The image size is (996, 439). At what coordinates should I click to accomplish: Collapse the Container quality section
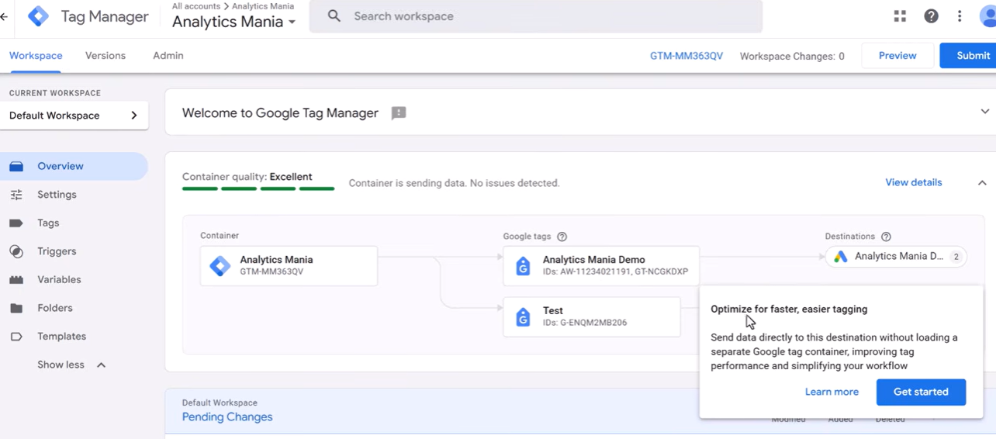[x=982, y=183]
